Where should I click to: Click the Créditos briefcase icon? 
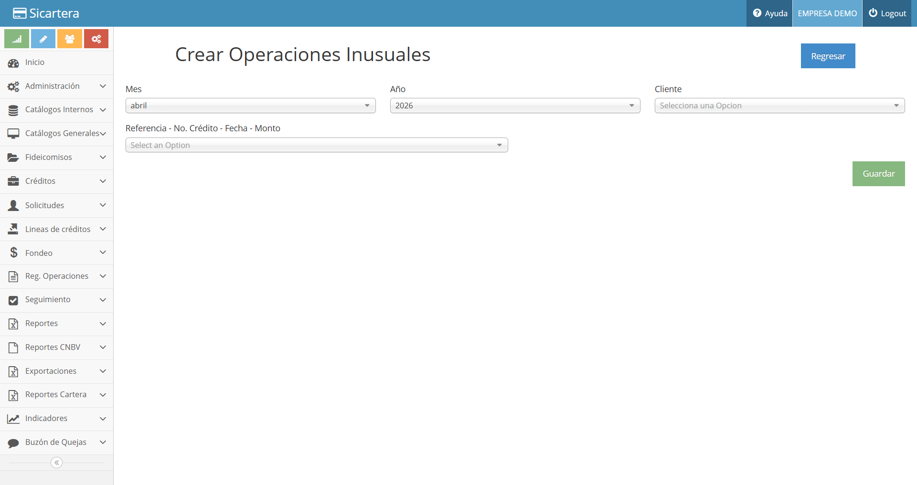click(x=13, y=181)
